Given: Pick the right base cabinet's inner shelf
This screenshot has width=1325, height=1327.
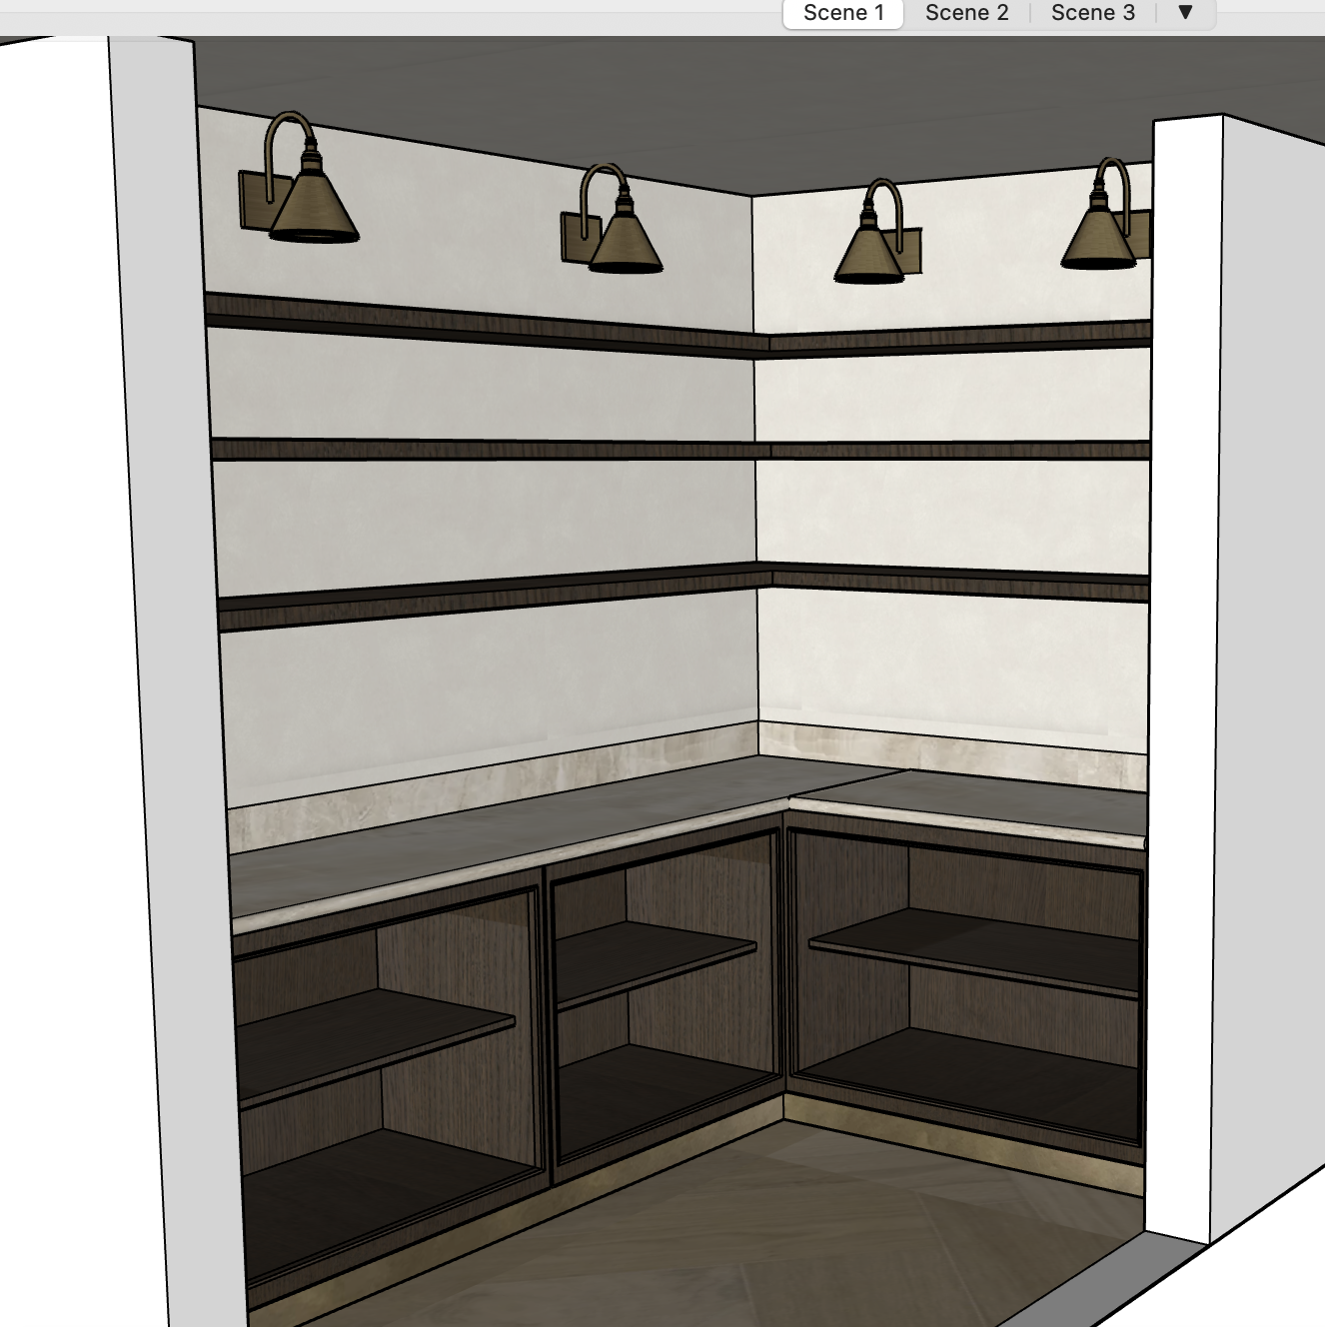Looking at the screenshot, I should (x=979, y=949).
